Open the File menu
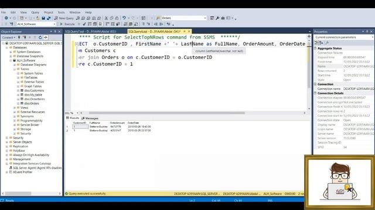This screenshot has height=210, width=375. tap(4, 12)
